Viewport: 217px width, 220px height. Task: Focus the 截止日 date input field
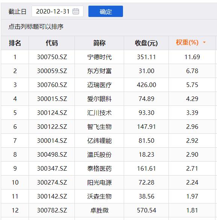pos(58,11)
